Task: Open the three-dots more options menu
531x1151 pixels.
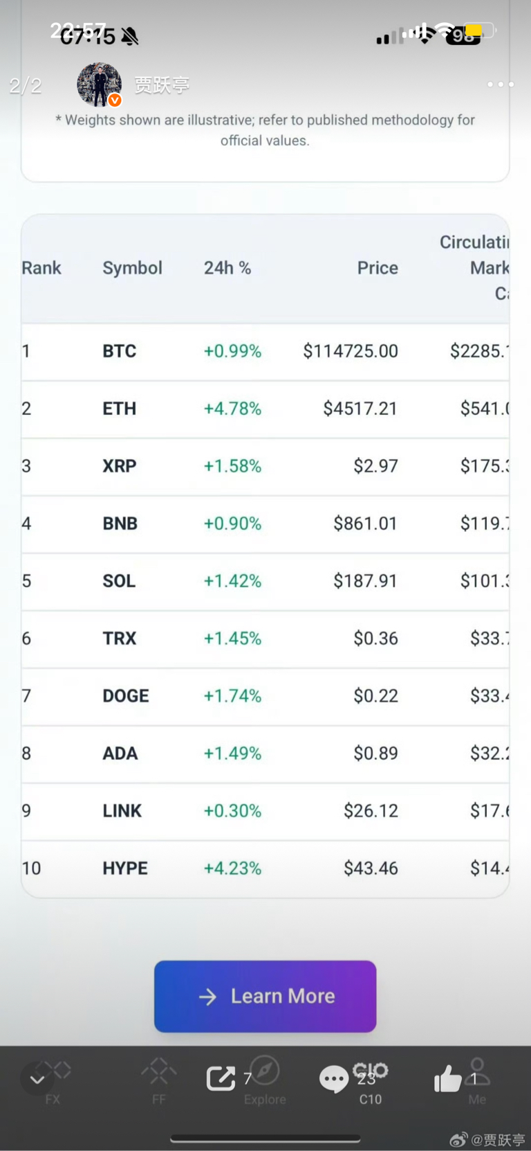Action: click(500, 84)
